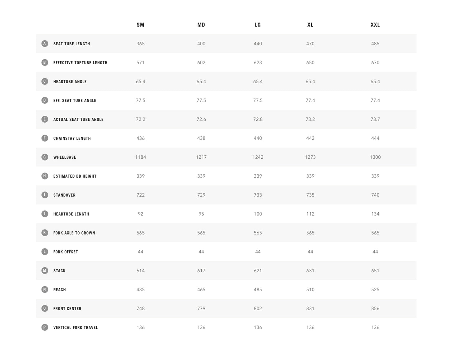Select the SM size column header

click(x=140, y=25)
